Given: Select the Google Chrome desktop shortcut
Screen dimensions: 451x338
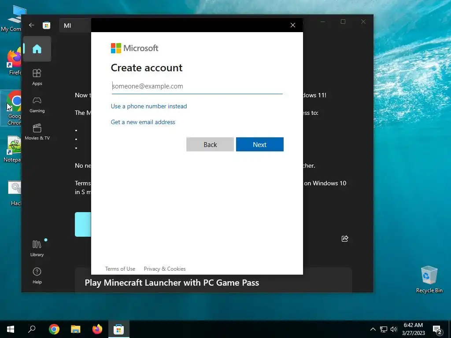Looking at the screenshot, I should coord(12,108).
